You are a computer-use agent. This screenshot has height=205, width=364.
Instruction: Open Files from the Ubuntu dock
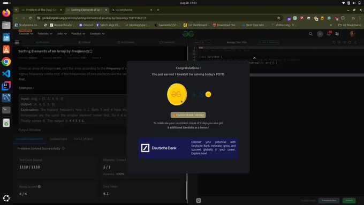(6, 25)
